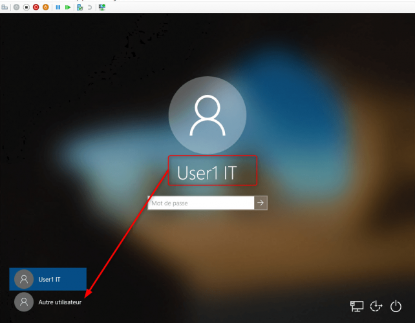Screen dimensions: 415x323
Task: Pause the virtual machine
Action: tap(58, 7)
